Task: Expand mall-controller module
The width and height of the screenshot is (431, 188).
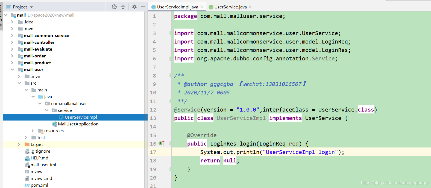Action: tap(12, 42)
